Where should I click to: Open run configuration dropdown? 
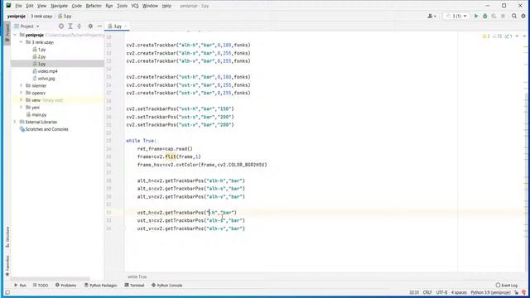456,16
